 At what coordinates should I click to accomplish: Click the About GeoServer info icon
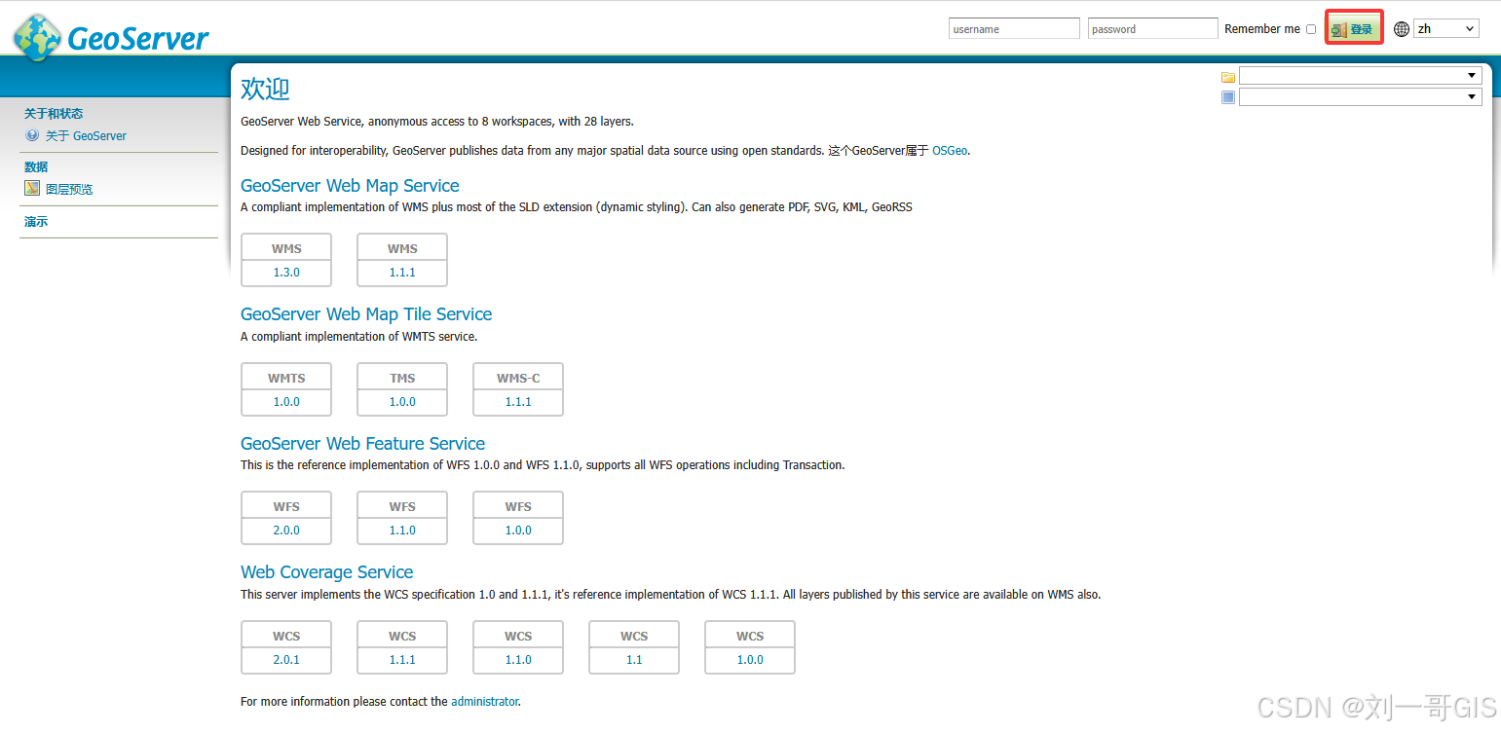pos(32,135)
